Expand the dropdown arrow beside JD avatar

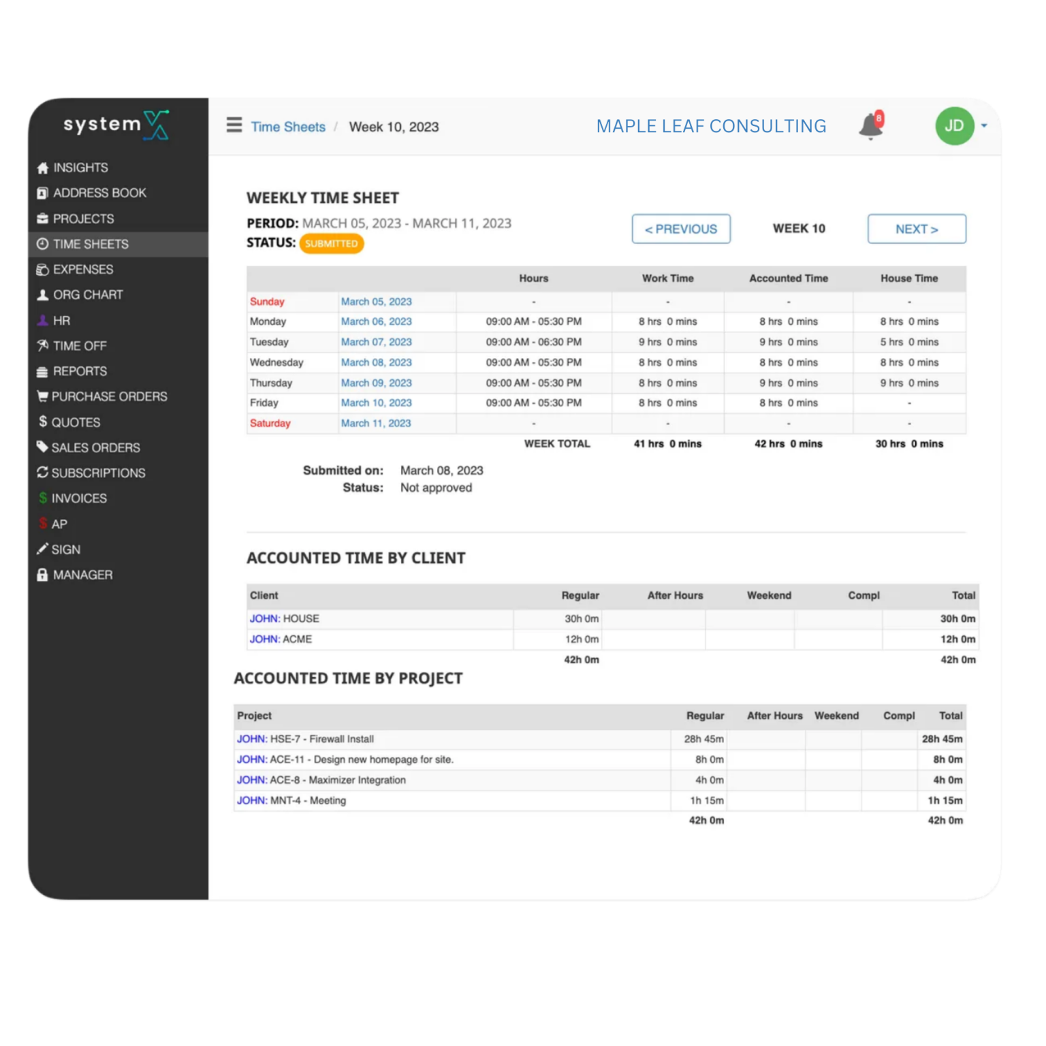[984, 126]
